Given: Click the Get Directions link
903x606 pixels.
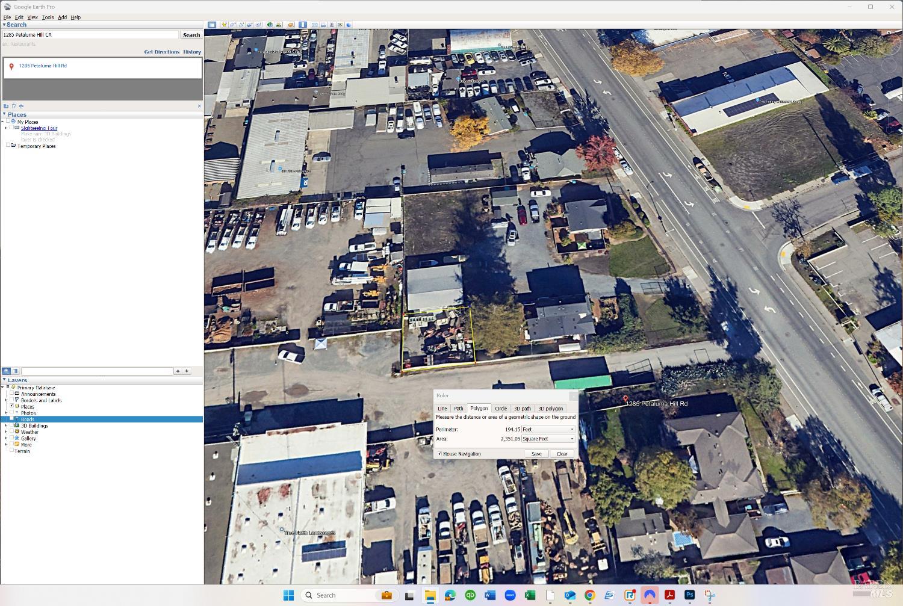Looking at the screenshot, I should (161, 52).
